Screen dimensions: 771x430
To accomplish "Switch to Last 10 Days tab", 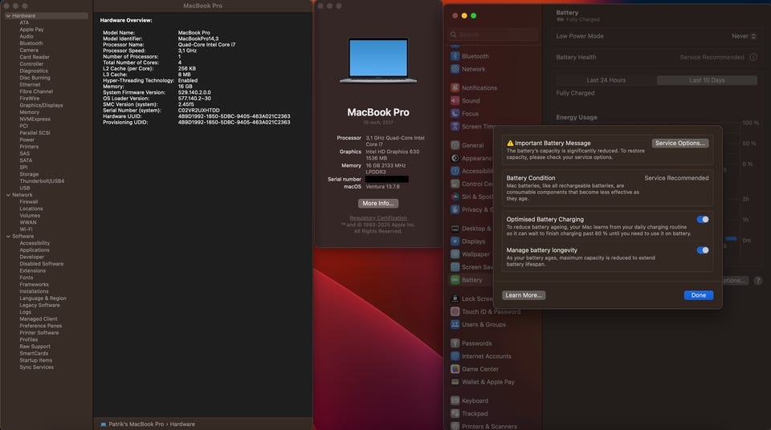I will click(707, 80).
